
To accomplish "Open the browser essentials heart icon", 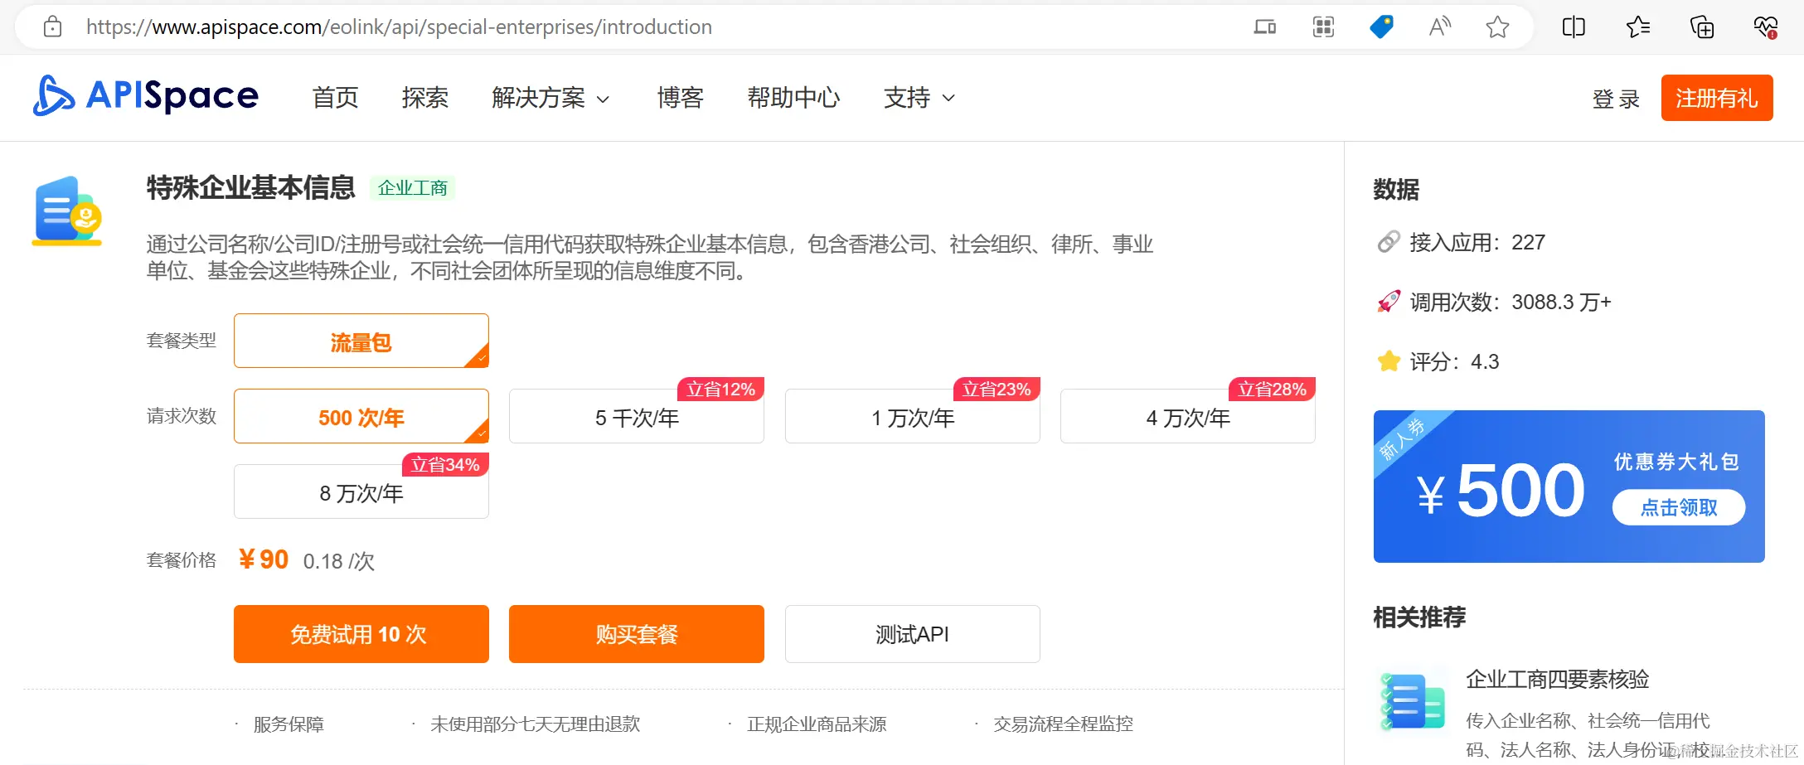I will 1766,27.
